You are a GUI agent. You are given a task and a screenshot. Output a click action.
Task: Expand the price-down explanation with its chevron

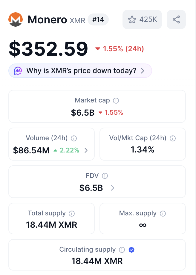143,71
